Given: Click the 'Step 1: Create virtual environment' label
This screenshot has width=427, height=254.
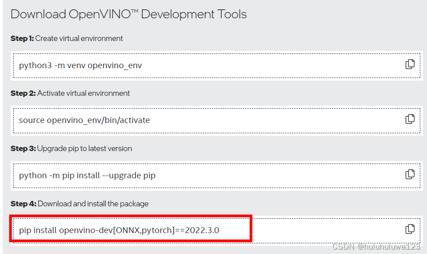Looking at the screenshot, I should point(67,38).
